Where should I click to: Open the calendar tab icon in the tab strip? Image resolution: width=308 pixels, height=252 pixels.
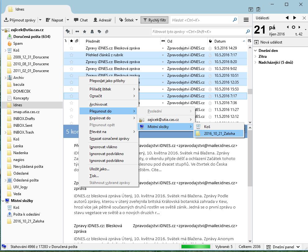[251, 9]
